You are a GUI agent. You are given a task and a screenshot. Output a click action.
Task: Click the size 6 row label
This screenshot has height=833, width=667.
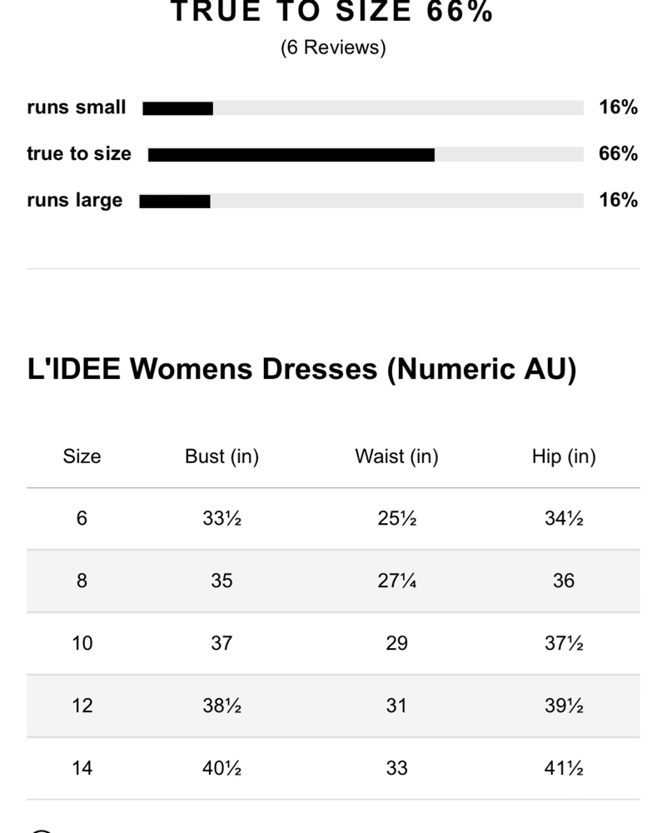coord(82,518)
